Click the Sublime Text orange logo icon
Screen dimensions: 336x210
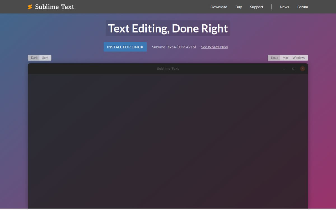(x=30, y=7)
